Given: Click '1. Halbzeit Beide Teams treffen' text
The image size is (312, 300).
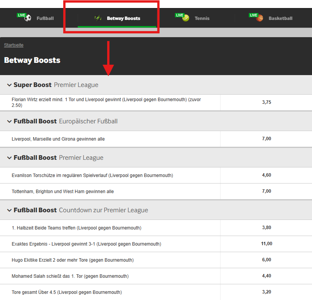Looking at the screenshot, I should [x=77, y=228].
